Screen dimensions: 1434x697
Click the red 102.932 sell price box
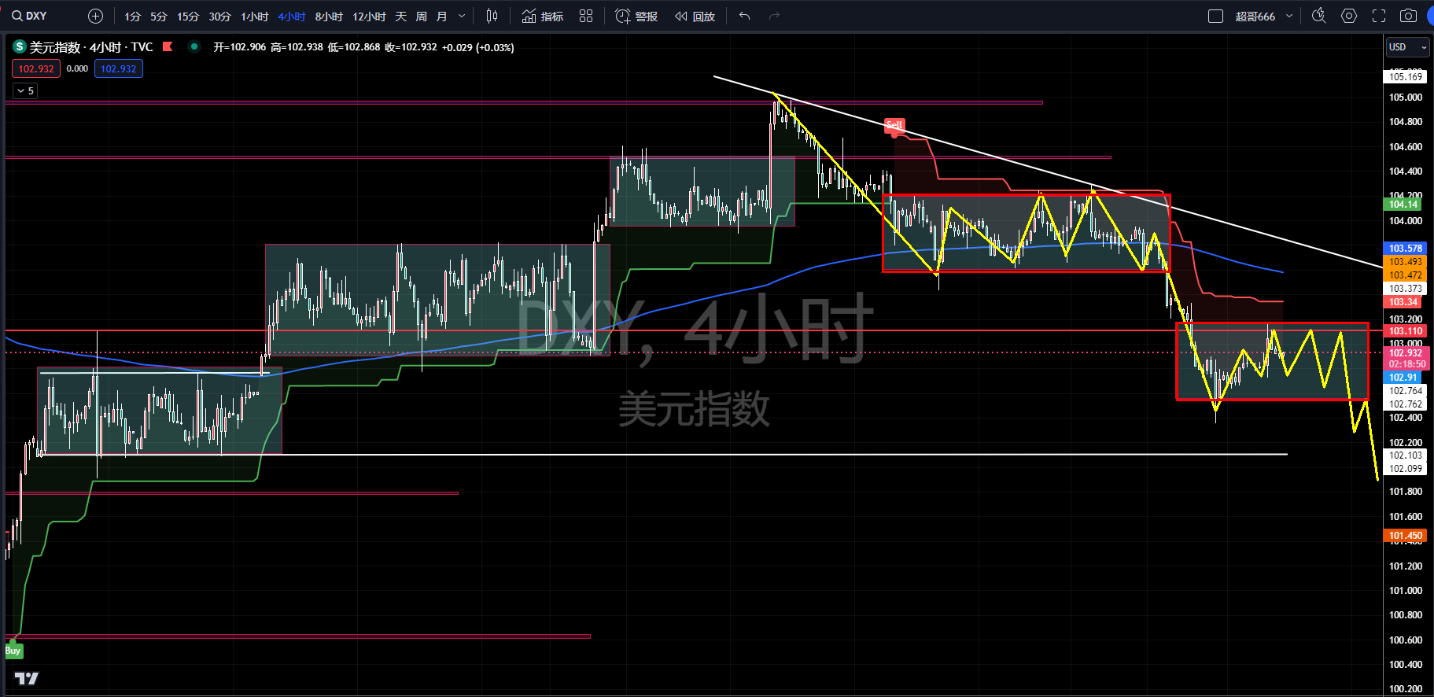click(36, 68)
